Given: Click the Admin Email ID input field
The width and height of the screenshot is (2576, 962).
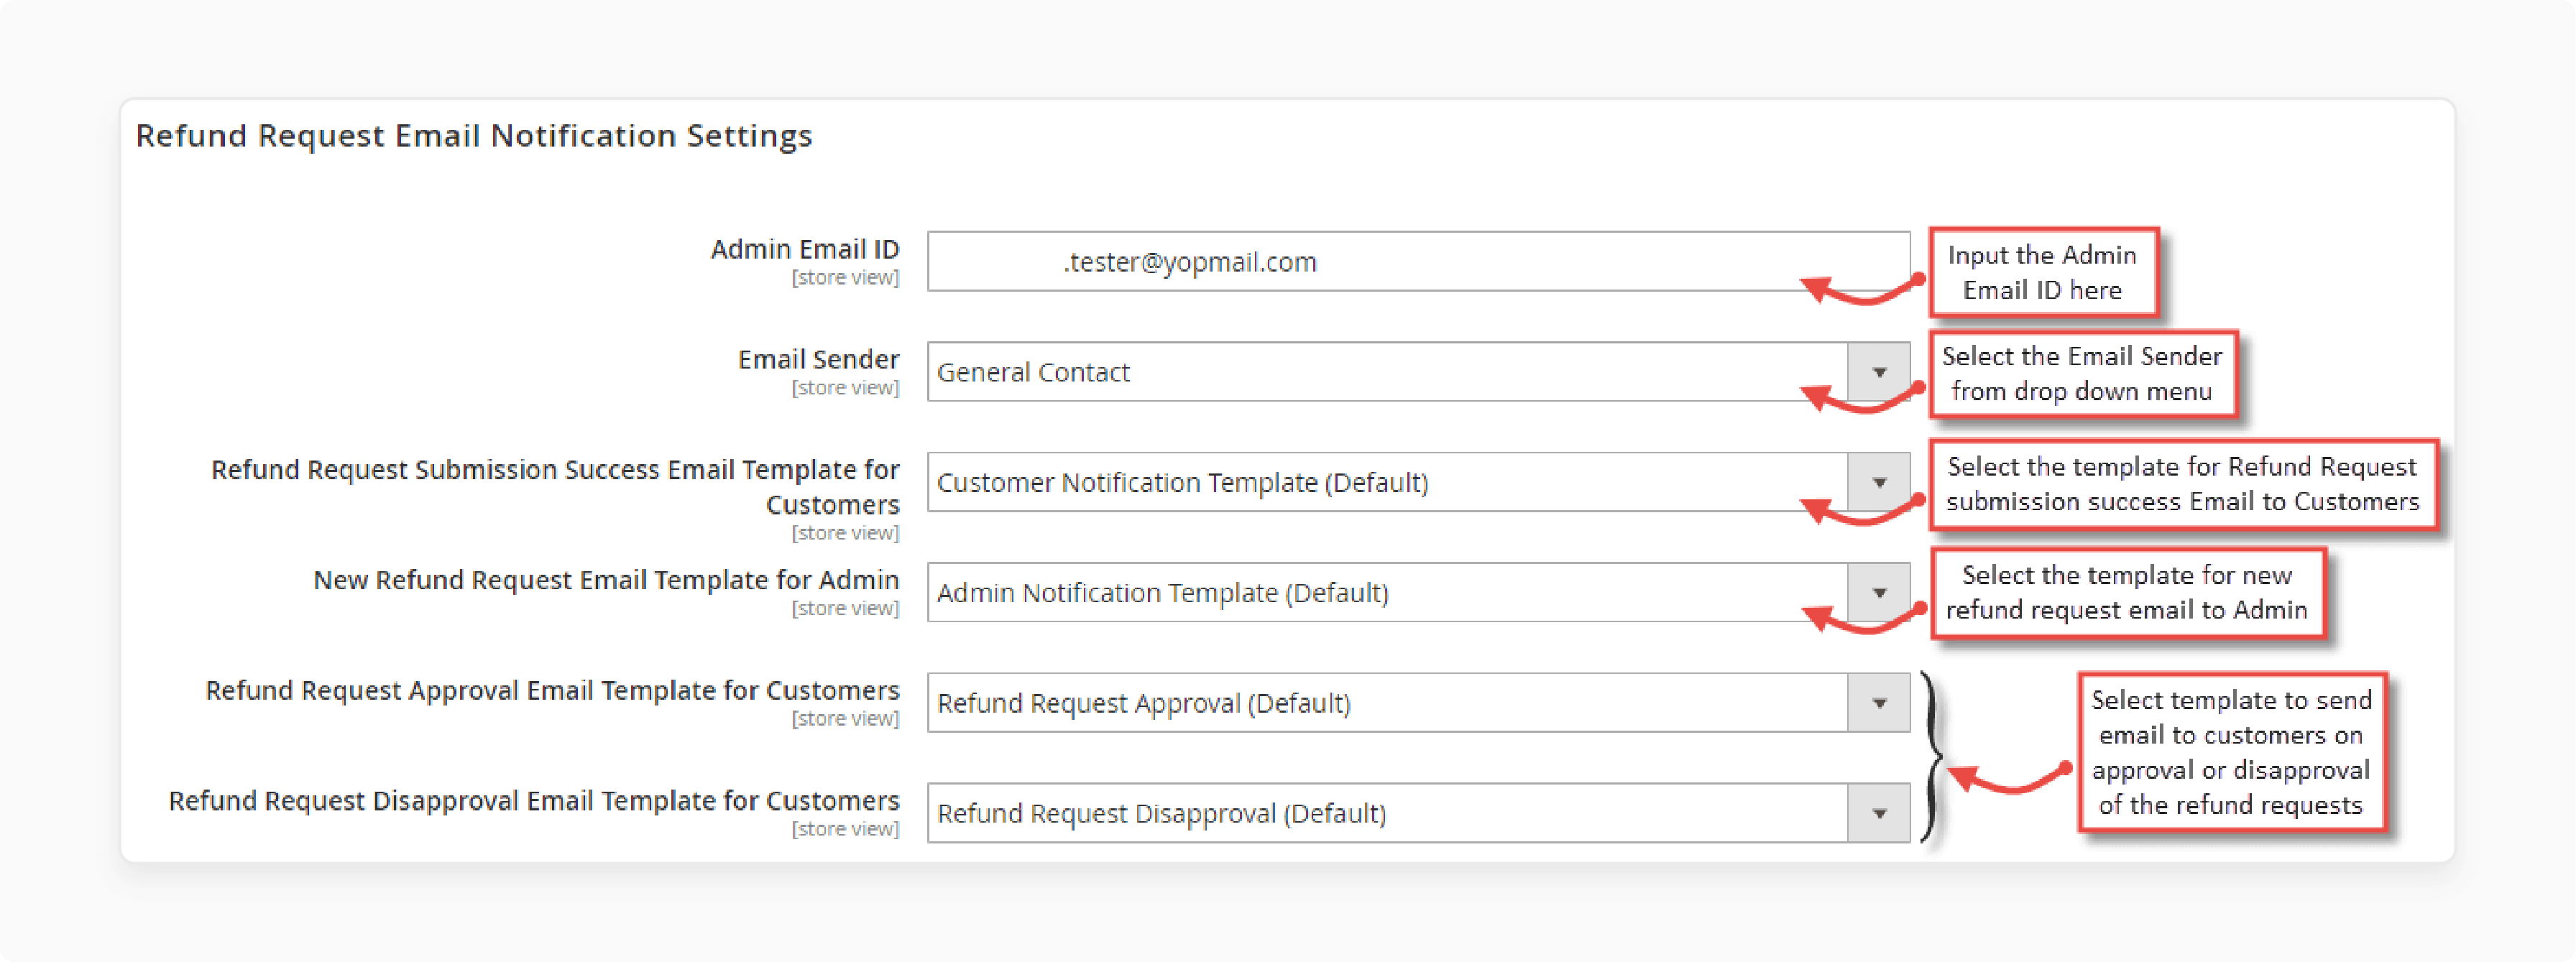Looking at the screenshot, I should tap(1418, 262).
